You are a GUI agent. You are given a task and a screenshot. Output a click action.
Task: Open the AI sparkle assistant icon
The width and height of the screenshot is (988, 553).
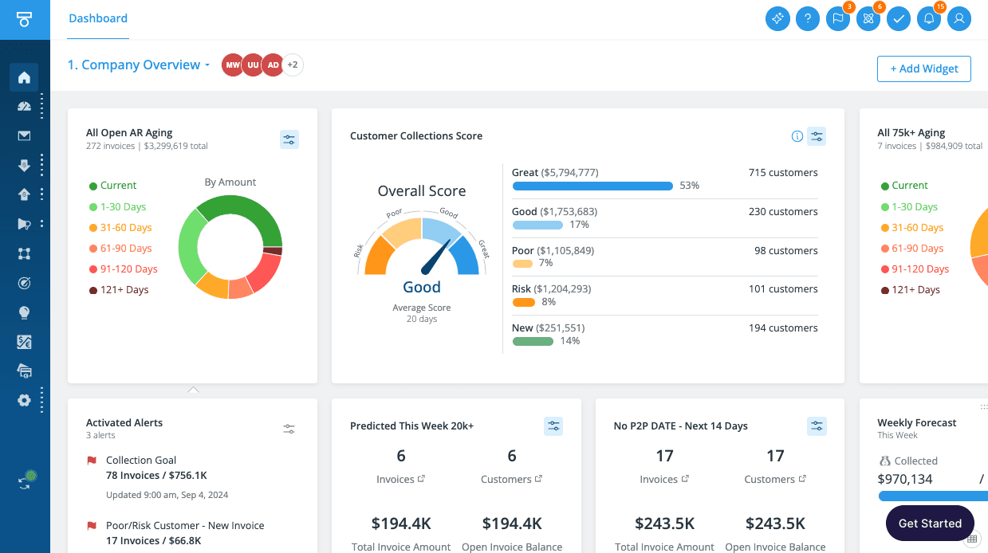777,18
